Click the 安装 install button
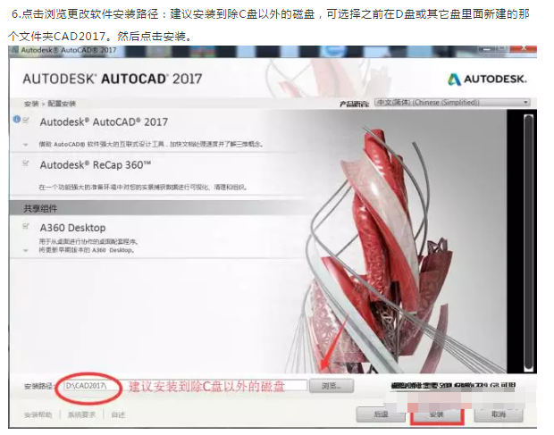This screenshot has width=554, height=435. (437, 414)
